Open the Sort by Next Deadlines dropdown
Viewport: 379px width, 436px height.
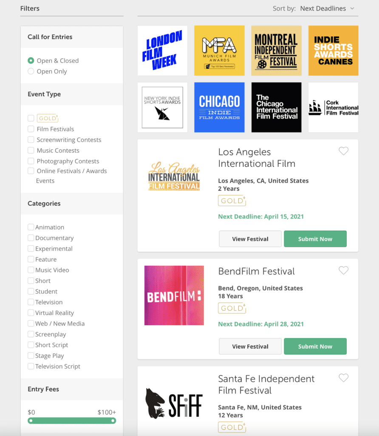coord(327,9)
